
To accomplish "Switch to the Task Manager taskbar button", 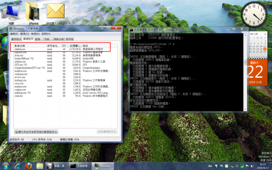I will pos(102,166).
